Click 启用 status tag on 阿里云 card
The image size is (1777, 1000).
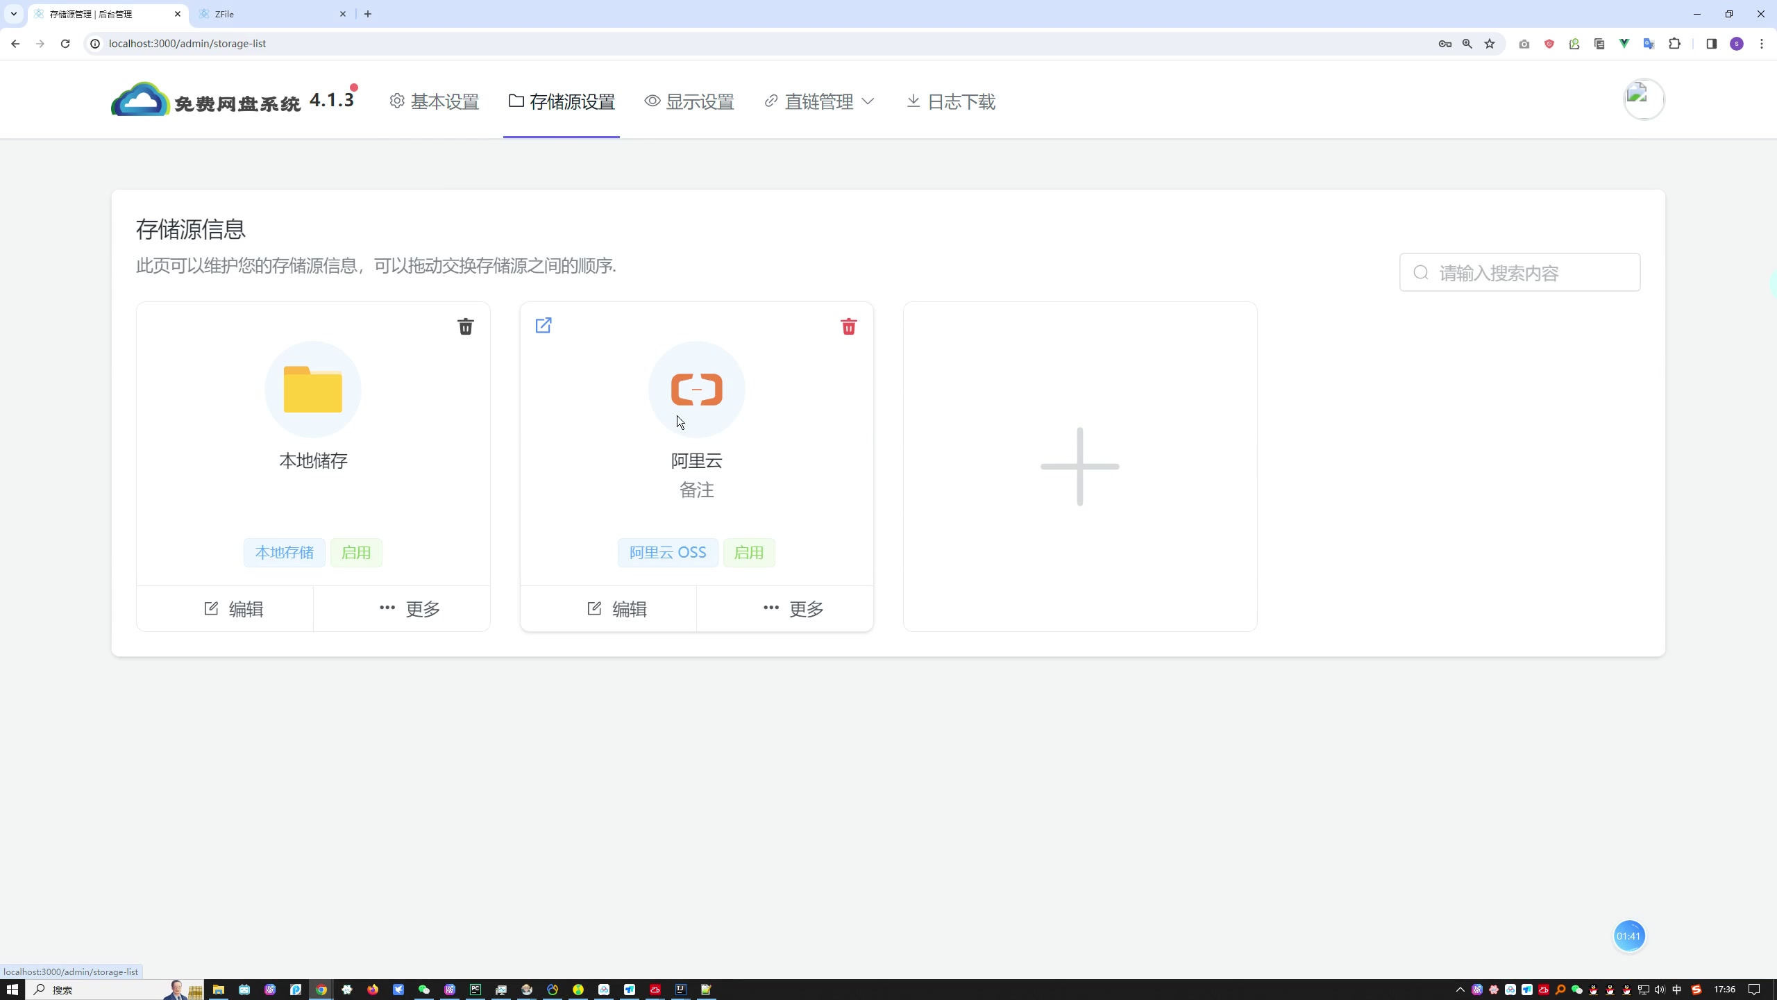click(x=749, y=553)
